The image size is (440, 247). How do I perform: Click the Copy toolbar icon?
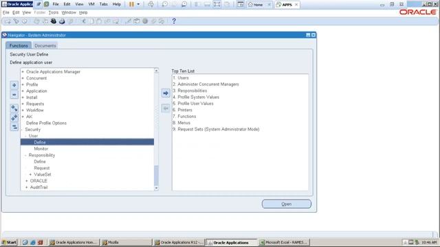[91, 21]
